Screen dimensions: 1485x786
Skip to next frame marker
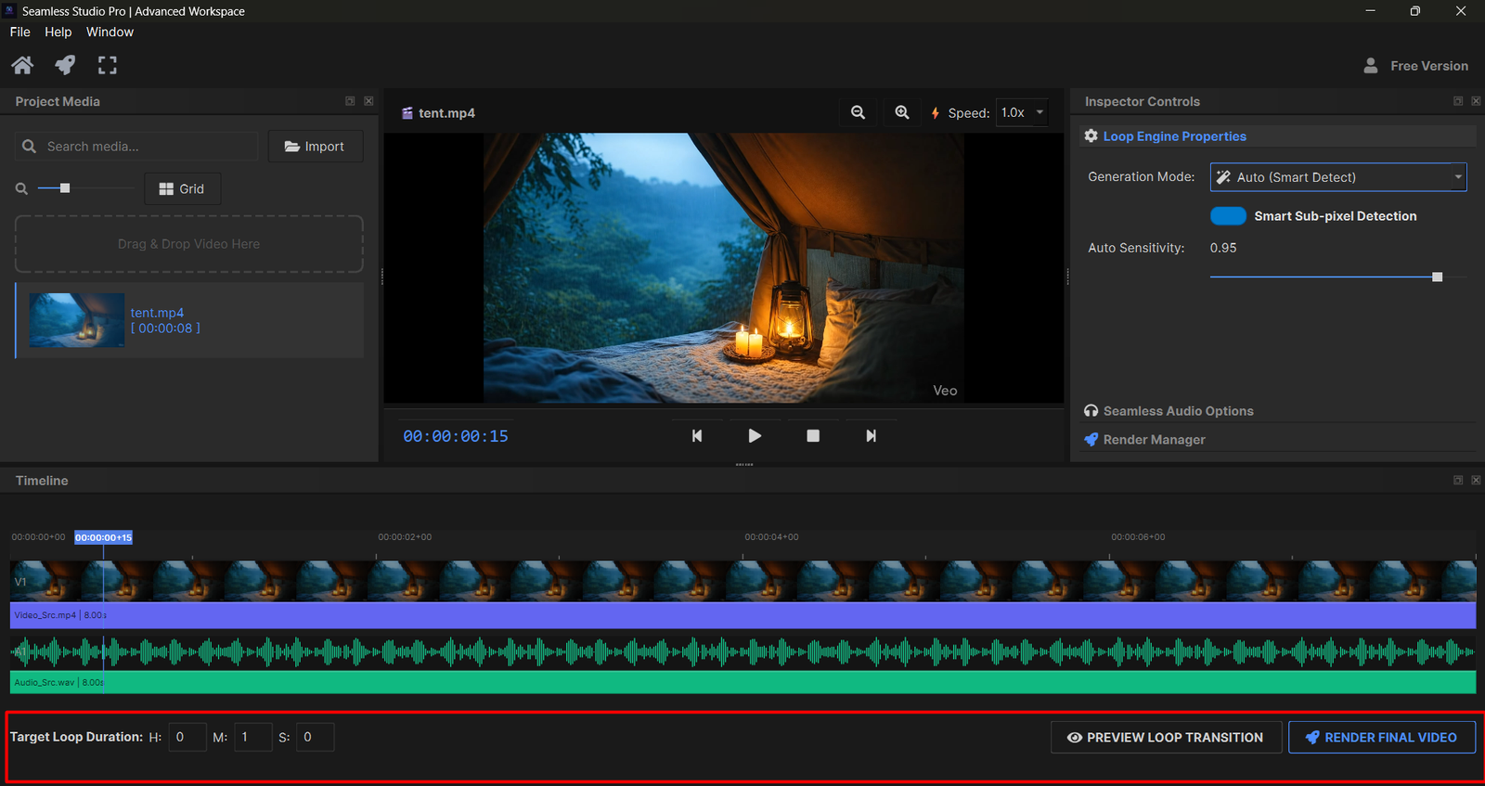(x=871, y=435)
